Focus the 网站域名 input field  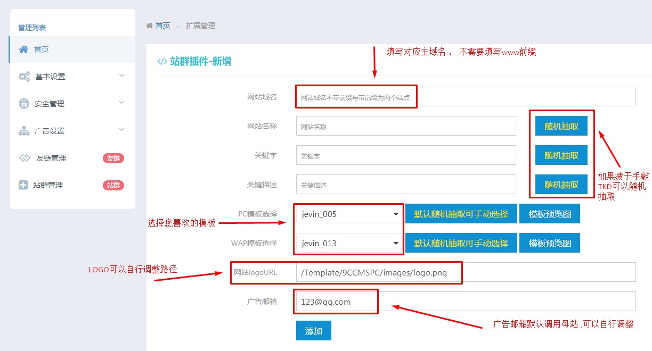tap(466, 97)
